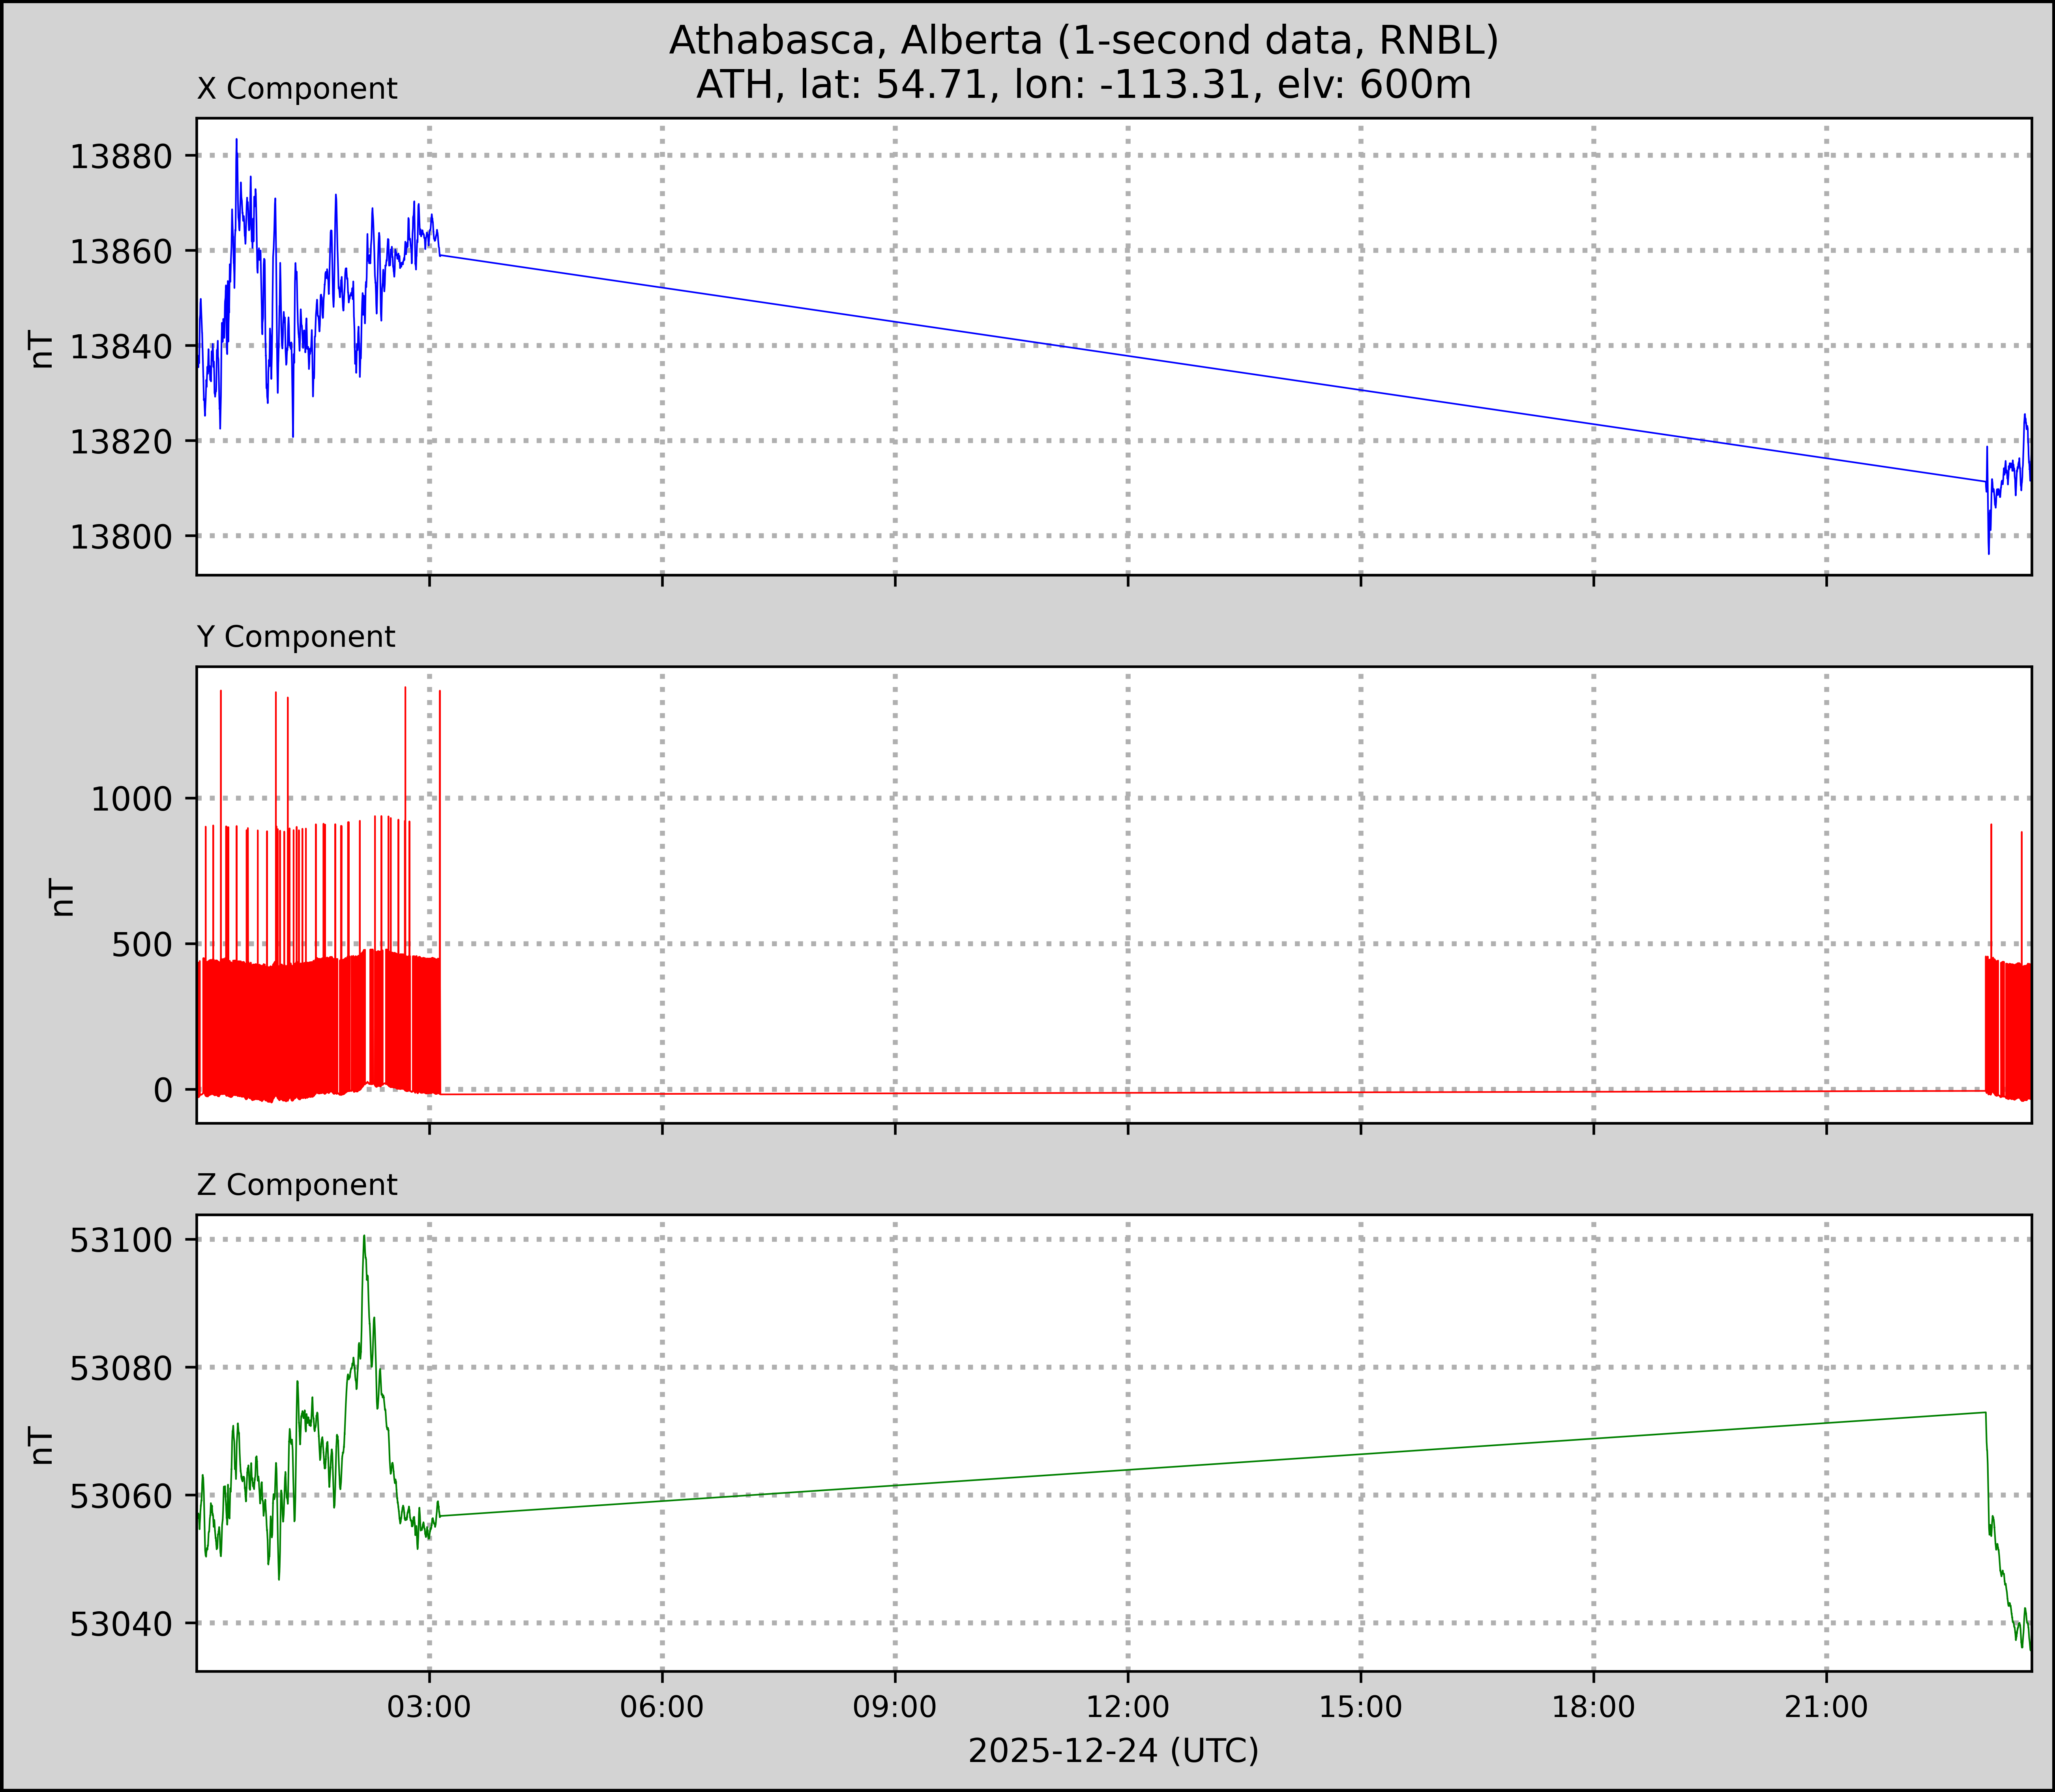Click the '2025-12-24 (UTC)' date label
2055x1792 pixels.
[1113, 1751]
